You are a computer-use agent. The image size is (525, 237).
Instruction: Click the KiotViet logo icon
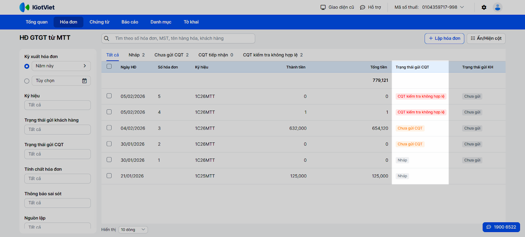[24, 7]
